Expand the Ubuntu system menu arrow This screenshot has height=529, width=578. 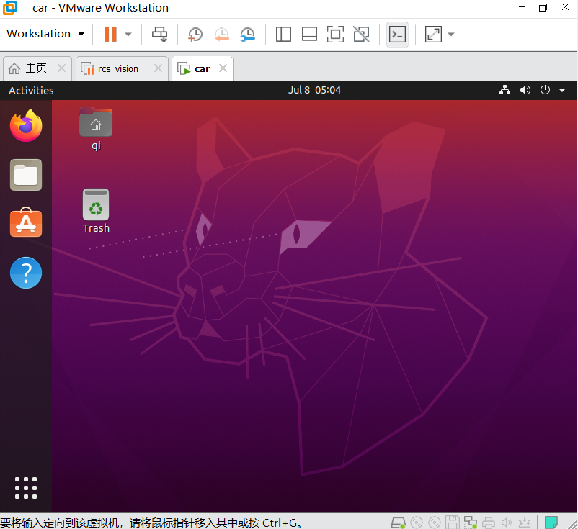562,90
